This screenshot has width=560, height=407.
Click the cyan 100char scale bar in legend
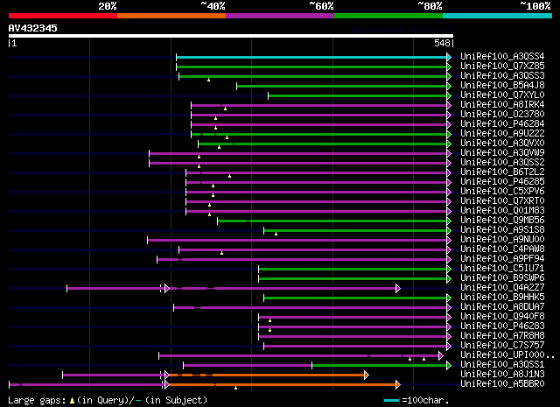pos(391,401)
